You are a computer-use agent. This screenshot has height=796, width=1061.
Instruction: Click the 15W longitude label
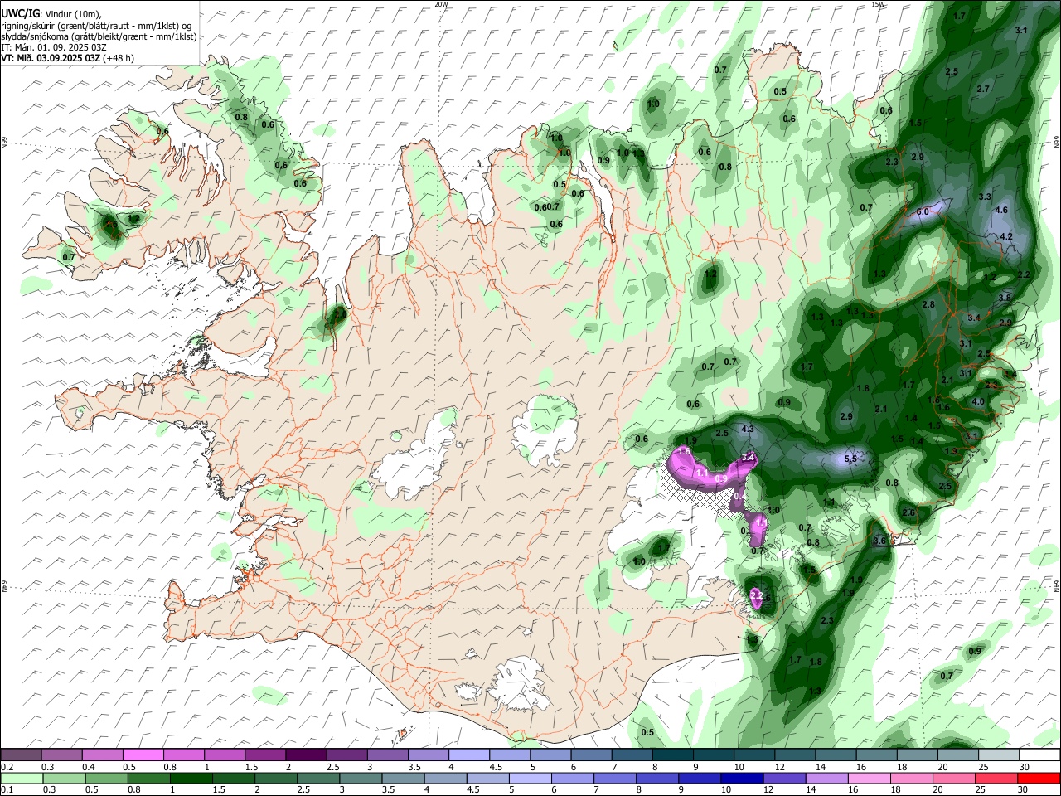(878, 4)
